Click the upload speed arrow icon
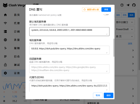140x104 pixels. [x=4, y=92]
